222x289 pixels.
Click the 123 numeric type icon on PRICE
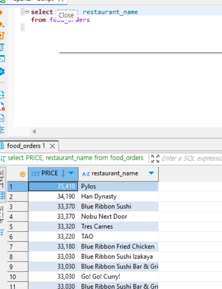click(35, 174)
